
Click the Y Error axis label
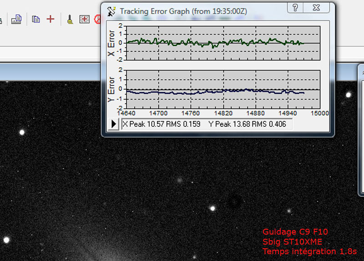(x=111, y=89)
